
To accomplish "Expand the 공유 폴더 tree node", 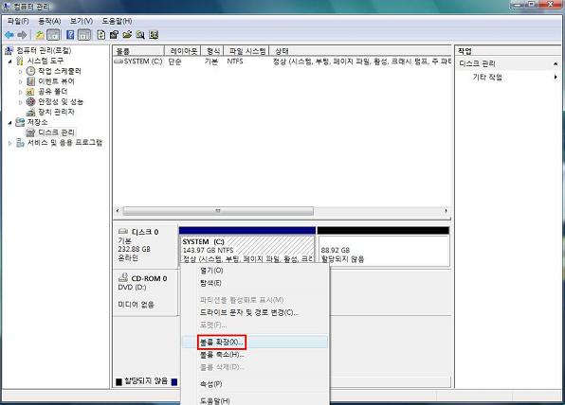I will [x=21, y=92].
